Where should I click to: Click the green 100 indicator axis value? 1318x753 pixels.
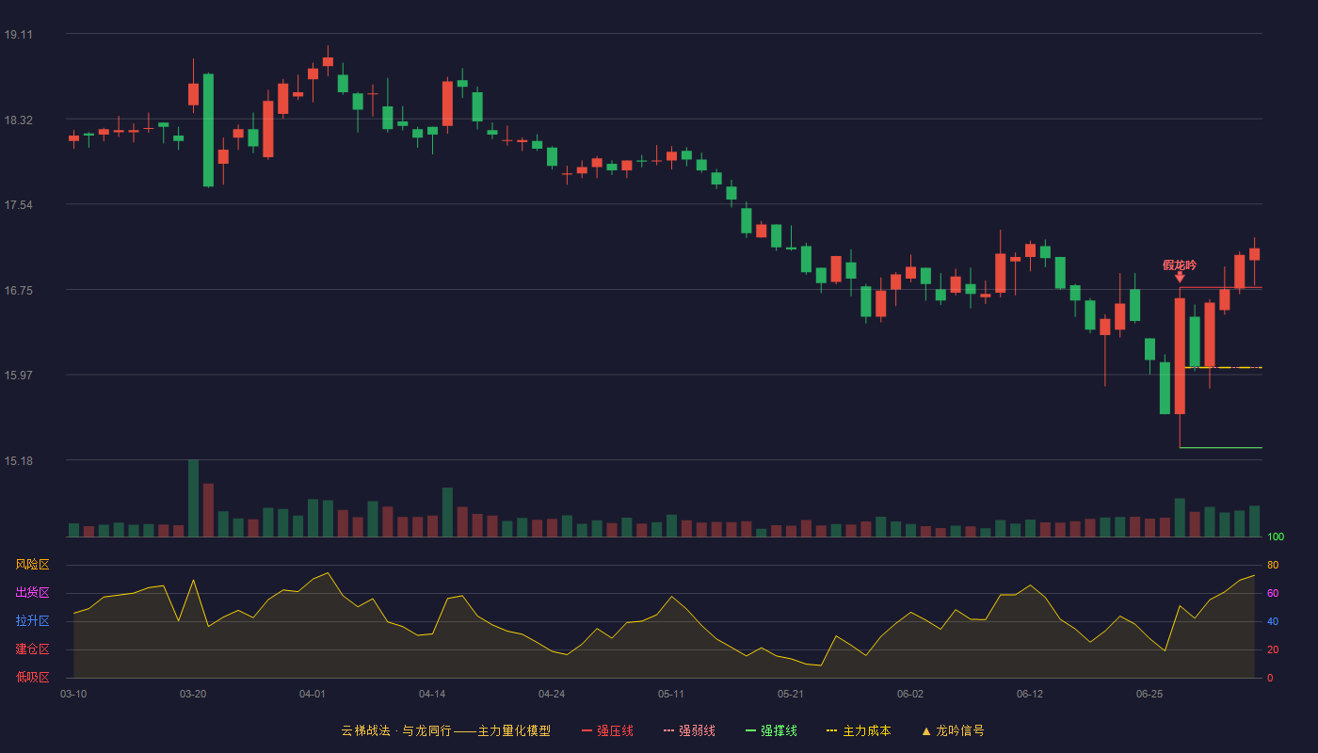coord(1276,537)
